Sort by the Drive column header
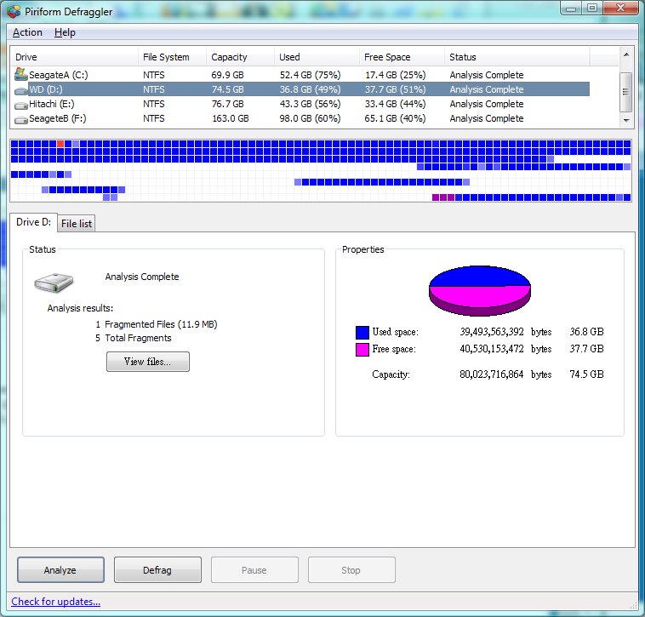This screenshot has width=645, height=617. (74, 57)
